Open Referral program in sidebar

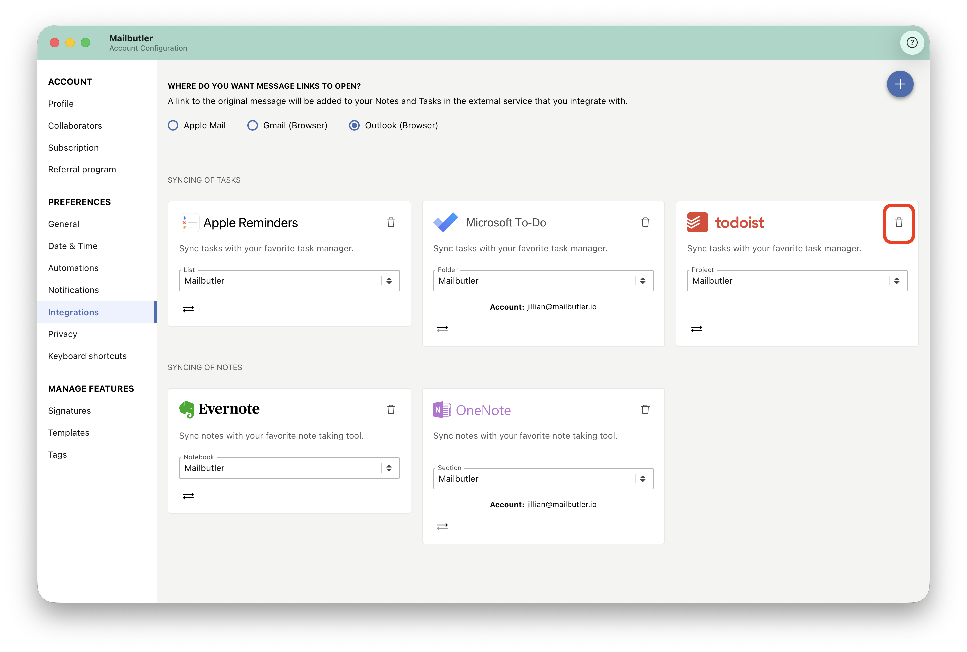[82, 169]
